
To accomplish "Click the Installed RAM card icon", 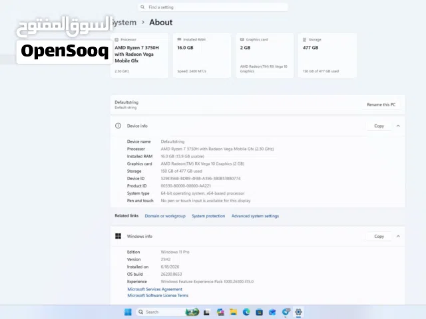I will tap(179, 39).
